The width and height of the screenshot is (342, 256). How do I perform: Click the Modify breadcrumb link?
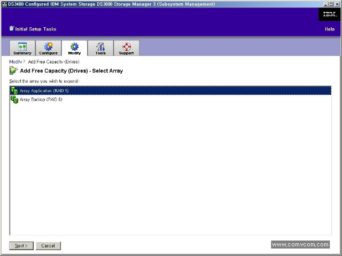coord(15,62)
